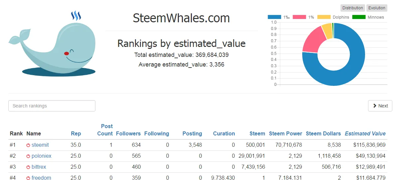
Task: Toggle the green Minnows legend swatch
Action: click(359, 17)
